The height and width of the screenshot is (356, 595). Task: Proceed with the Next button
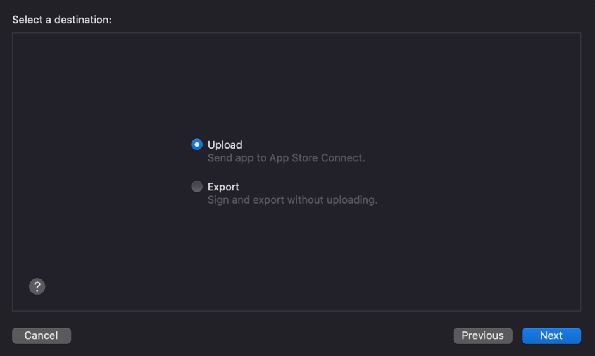pyautogui.click(x=551, y=336)
